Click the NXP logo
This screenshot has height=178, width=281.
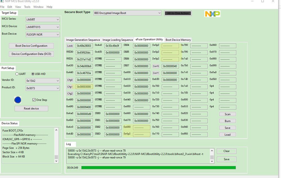point(212,14)
